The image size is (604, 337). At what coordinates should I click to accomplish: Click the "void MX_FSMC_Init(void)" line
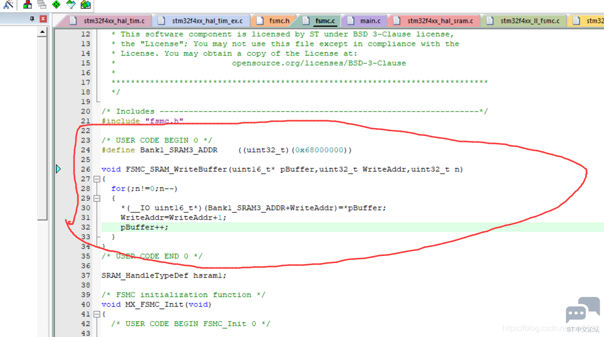(157, 304)
